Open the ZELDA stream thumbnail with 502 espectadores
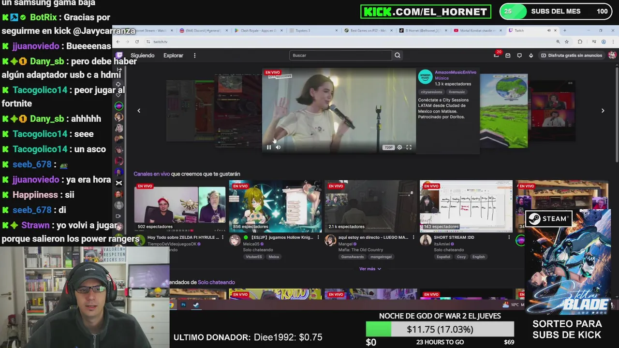The width and height of the screenshot is (619, 348). click(x=180, y=206)
